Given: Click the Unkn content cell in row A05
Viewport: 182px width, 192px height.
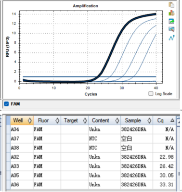Looking at the screenshot, I should (104, 175).
